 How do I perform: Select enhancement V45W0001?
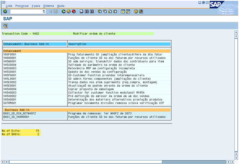pyautogui.click(x=10, y=61)
